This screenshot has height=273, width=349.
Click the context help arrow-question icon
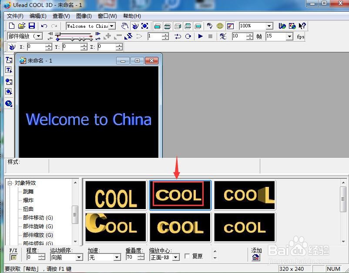(x=302, y=26)
